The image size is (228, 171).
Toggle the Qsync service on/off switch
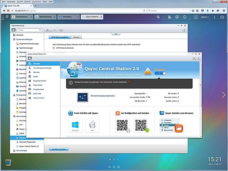click(x=160, y=73)
